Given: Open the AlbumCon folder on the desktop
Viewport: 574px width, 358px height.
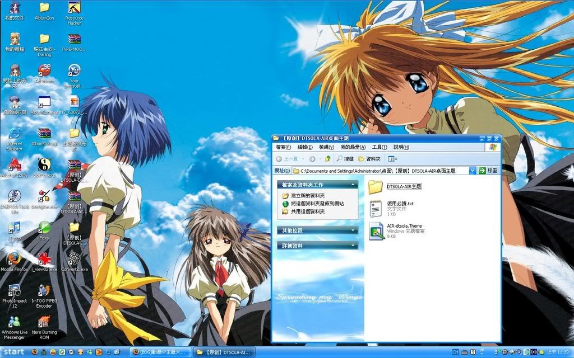Looking at the screenshot, I should [x=44, y=11].
